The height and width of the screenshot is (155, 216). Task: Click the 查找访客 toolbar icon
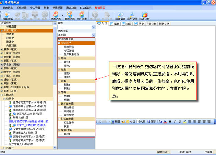[69, 15]
